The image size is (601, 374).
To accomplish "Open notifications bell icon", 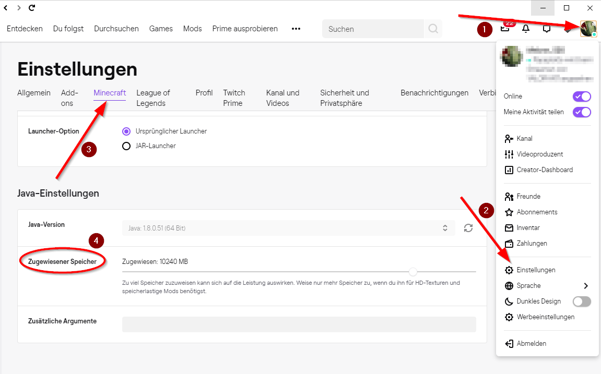I will (526, 29).
